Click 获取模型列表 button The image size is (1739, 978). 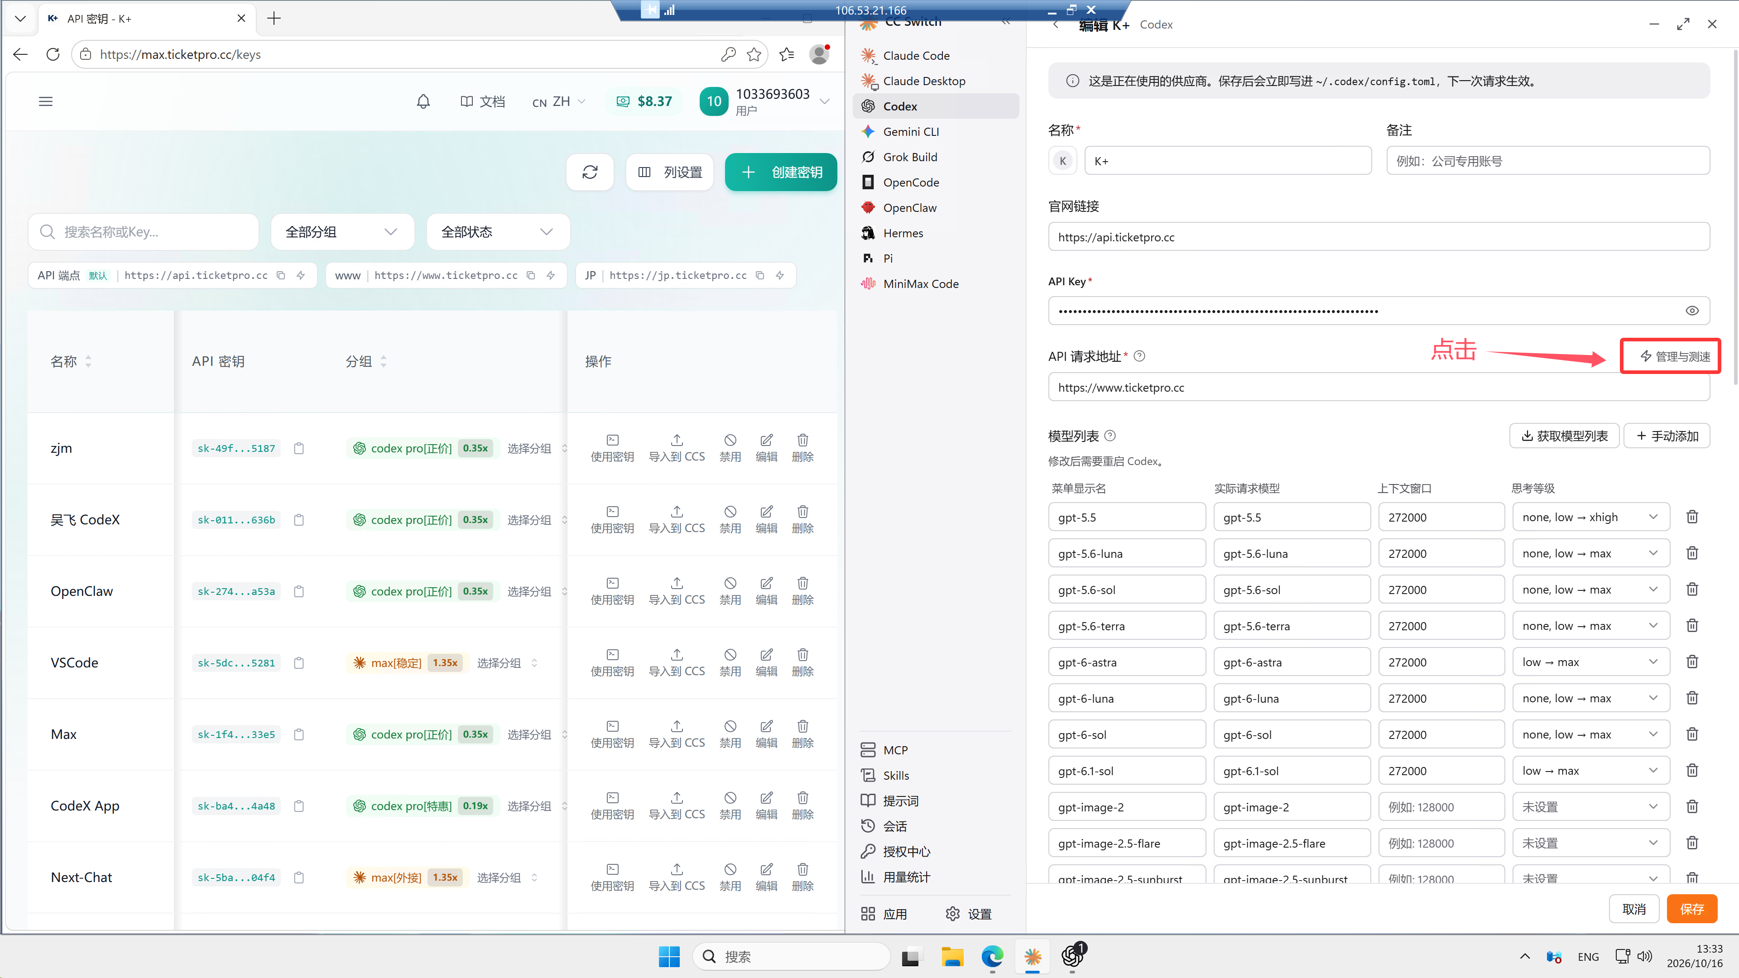(1564, 436)
